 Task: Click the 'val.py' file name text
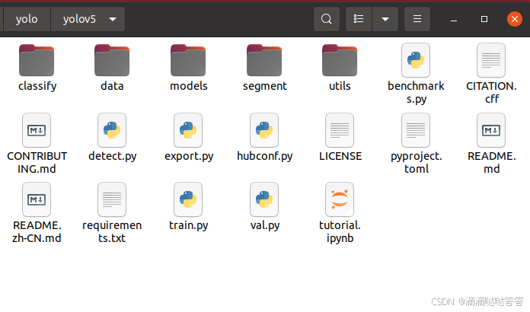tap(265, 225)
